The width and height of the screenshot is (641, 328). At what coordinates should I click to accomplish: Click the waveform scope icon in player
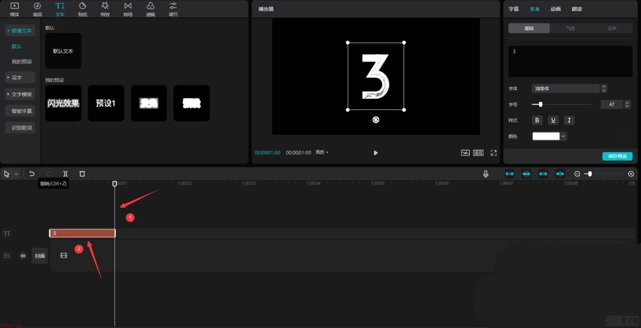point(465,153)
